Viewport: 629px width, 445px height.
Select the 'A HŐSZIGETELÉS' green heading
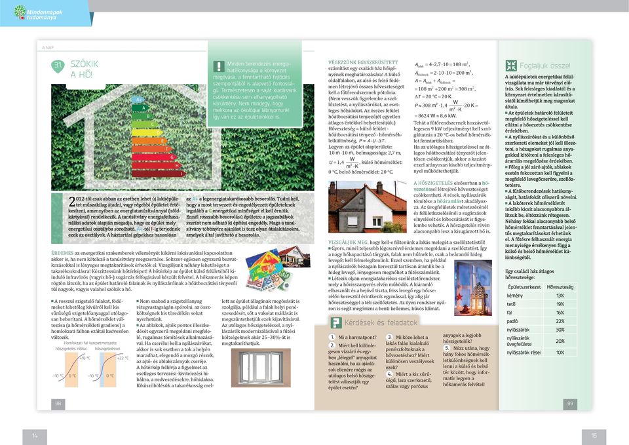433,183
